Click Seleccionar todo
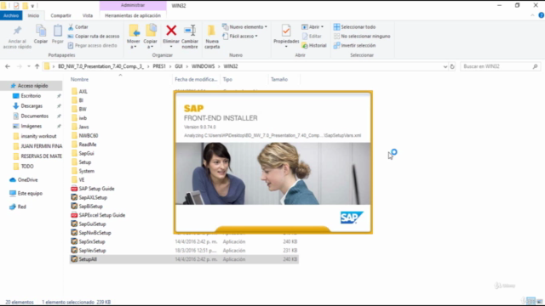 point(354,27)
